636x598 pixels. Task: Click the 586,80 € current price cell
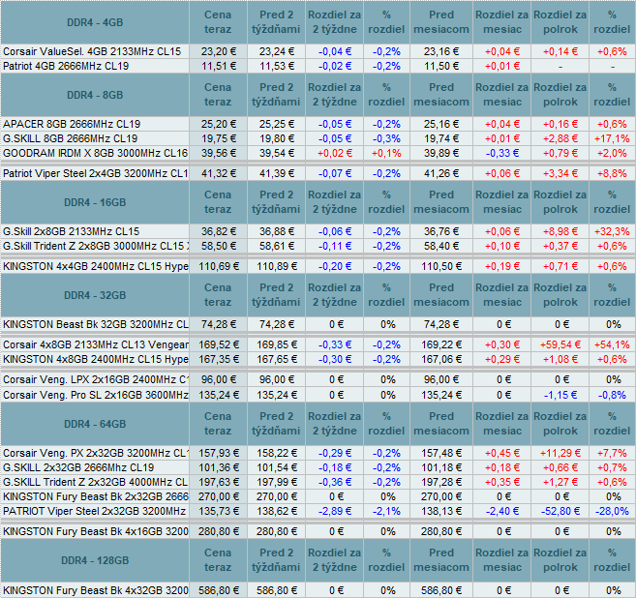pos(218,590)
